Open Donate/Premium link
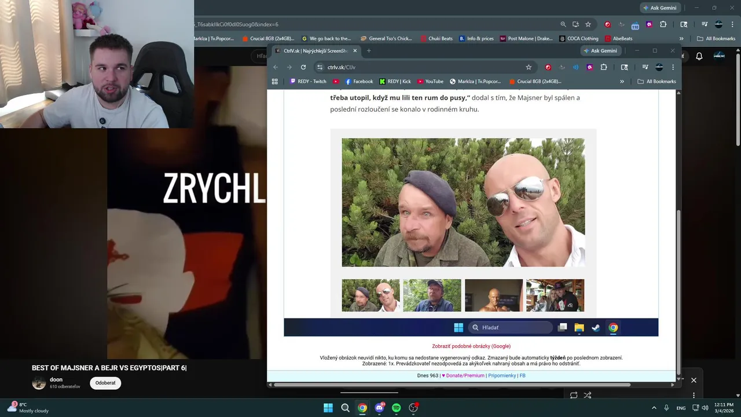 pyautogui.click(x=463, y=376)
